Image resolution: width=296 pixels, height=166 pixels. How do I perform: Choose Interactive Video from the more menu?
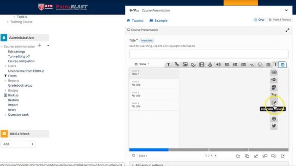(274, 119)
